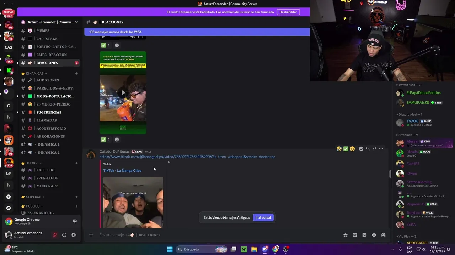Play the Sideral TikTok video thumbnail
Screen dimensions: 455x255
pyautogui.click(x=123, y=92)
